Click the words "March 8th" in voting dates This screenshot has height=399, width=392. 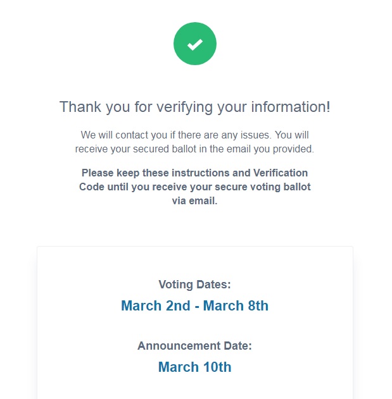coord(236,305)
